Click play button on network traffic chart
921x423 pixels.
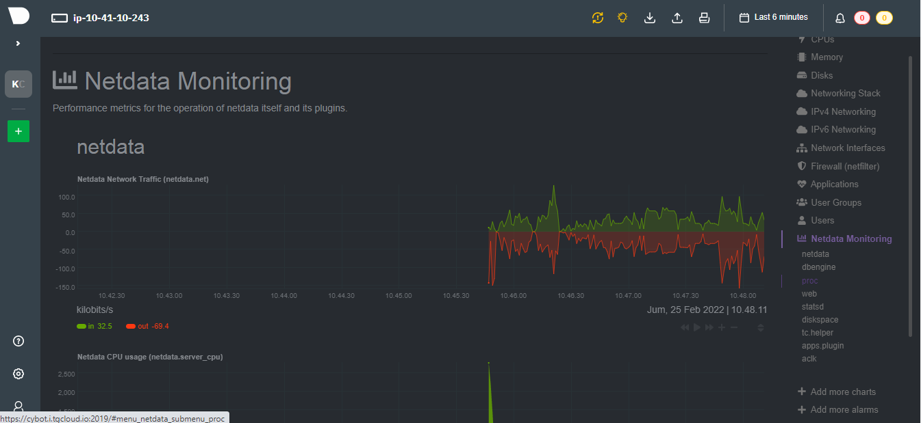697,327
